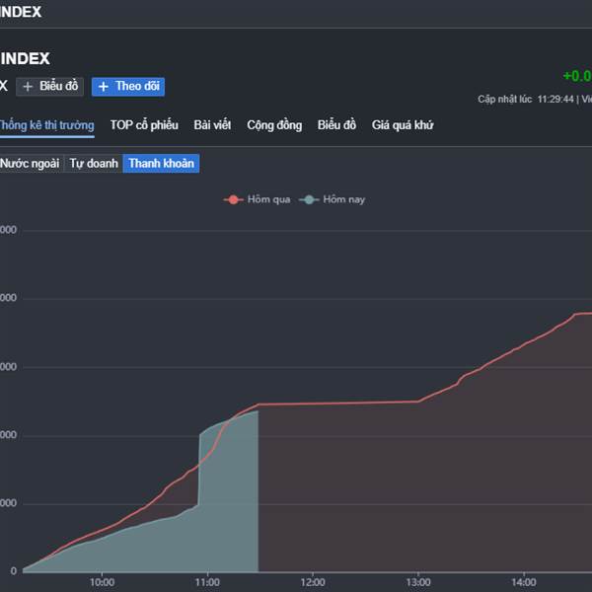This screenshot has height=592, width=592.
Task: Open the Biểu đồ tab in the navigation row
Action: click(336, 125)
